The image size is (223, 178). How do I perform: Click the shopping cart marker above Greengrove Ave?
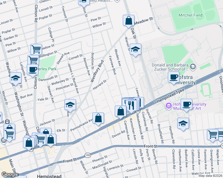tap(213, 135)
